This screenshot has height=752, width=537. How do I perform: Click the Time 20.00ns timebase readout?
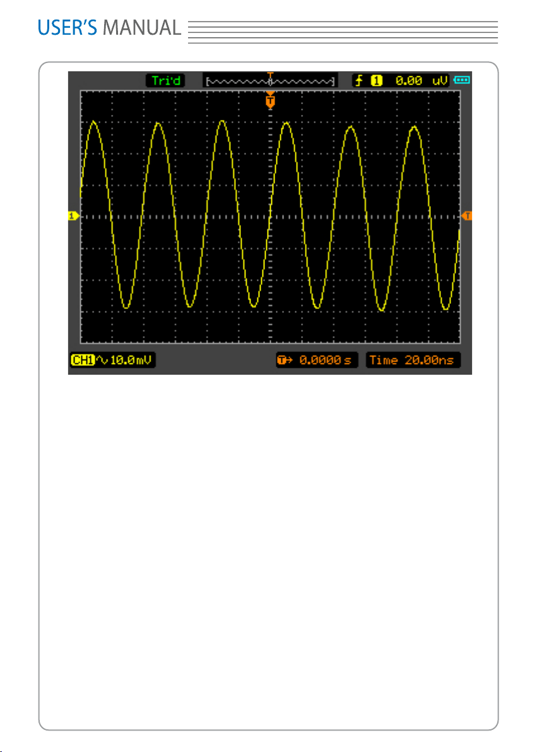point(412,360)
